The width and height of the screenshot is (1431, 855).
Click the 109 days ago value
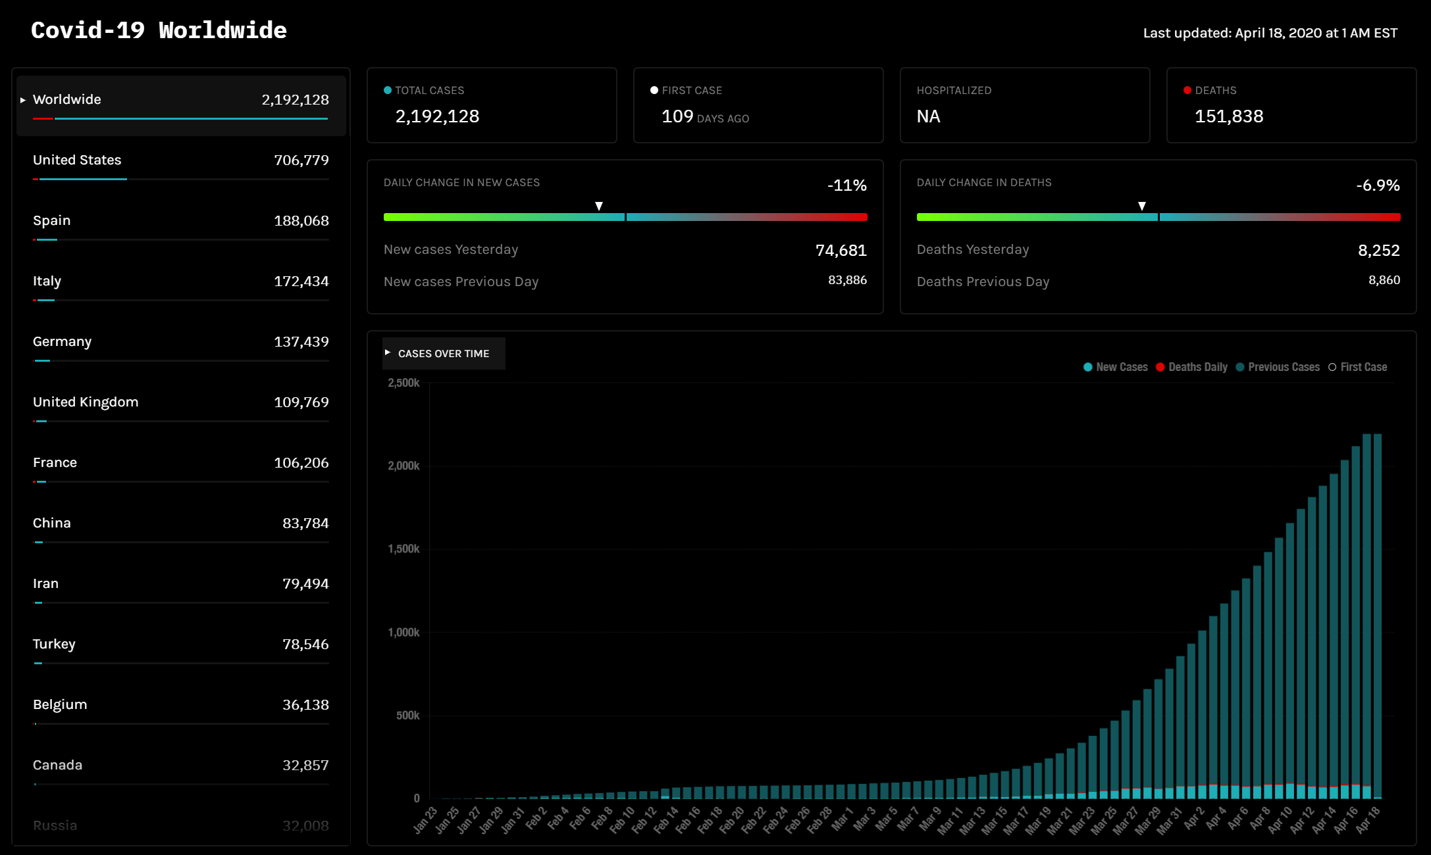(705, 117)
